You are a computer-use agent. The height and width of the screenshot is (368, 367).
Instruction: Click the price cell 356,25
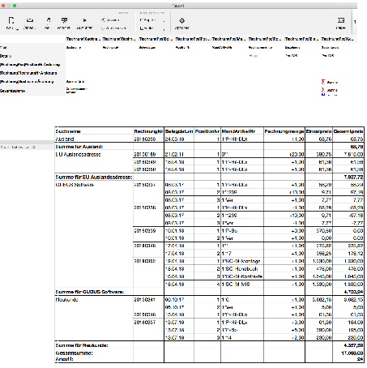tap(324, 254)
